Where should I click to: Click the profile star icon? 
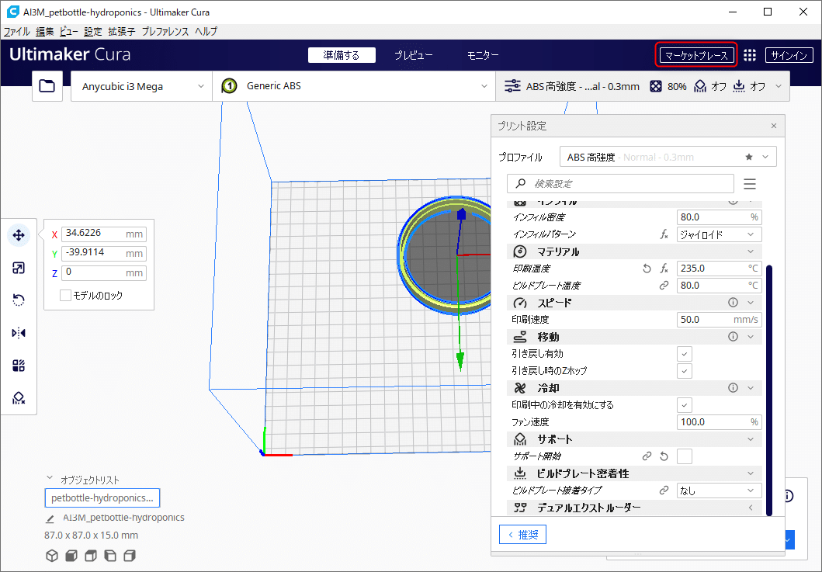(x=749, y=157)
